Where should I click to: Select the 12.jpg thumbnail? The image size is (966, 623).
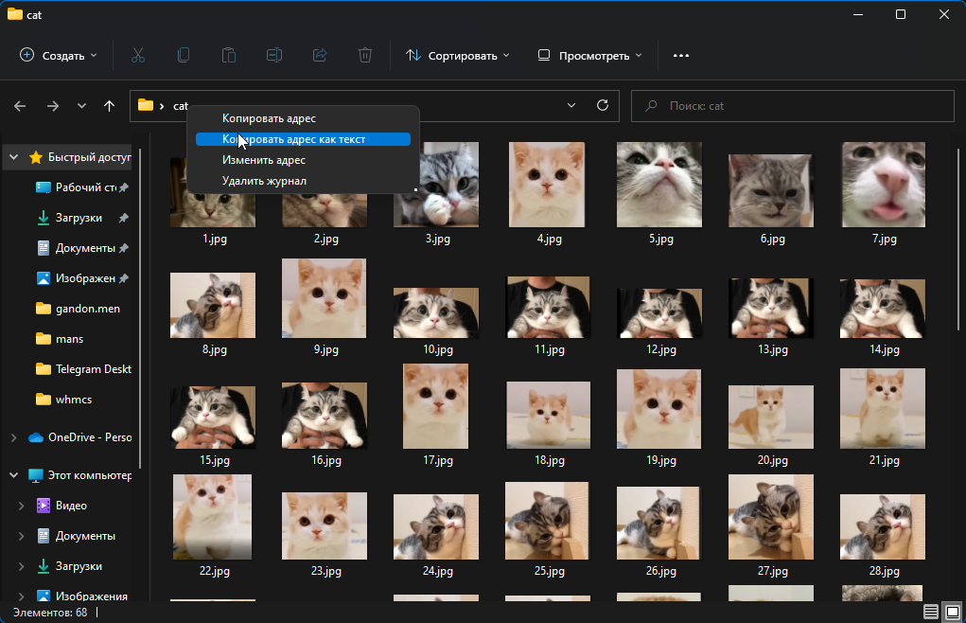(659, 313)
